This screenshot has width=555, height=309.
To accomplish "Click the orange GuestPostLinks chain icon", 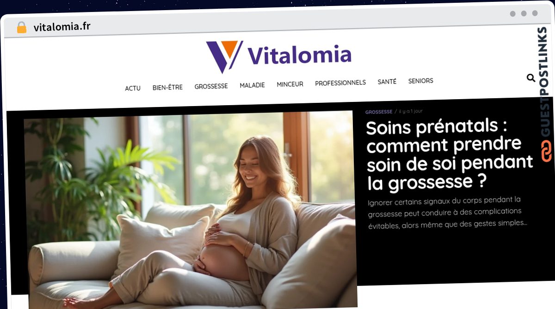I will [546, 151].
